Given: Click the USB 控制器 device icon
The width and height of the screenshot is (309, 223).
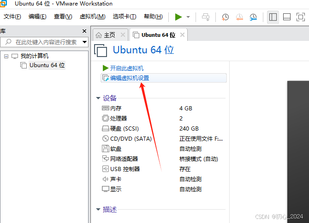Looking at the screenshot, I should tap(106, 169).
